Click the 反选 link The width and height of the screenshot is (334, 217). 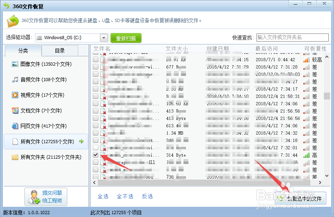pyautogui.click(x=147, y=196)
